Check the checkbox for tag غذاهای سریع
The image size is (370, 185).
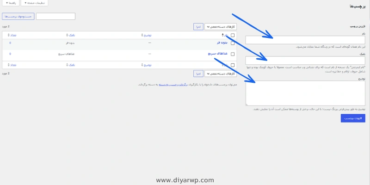coord(233,54)
